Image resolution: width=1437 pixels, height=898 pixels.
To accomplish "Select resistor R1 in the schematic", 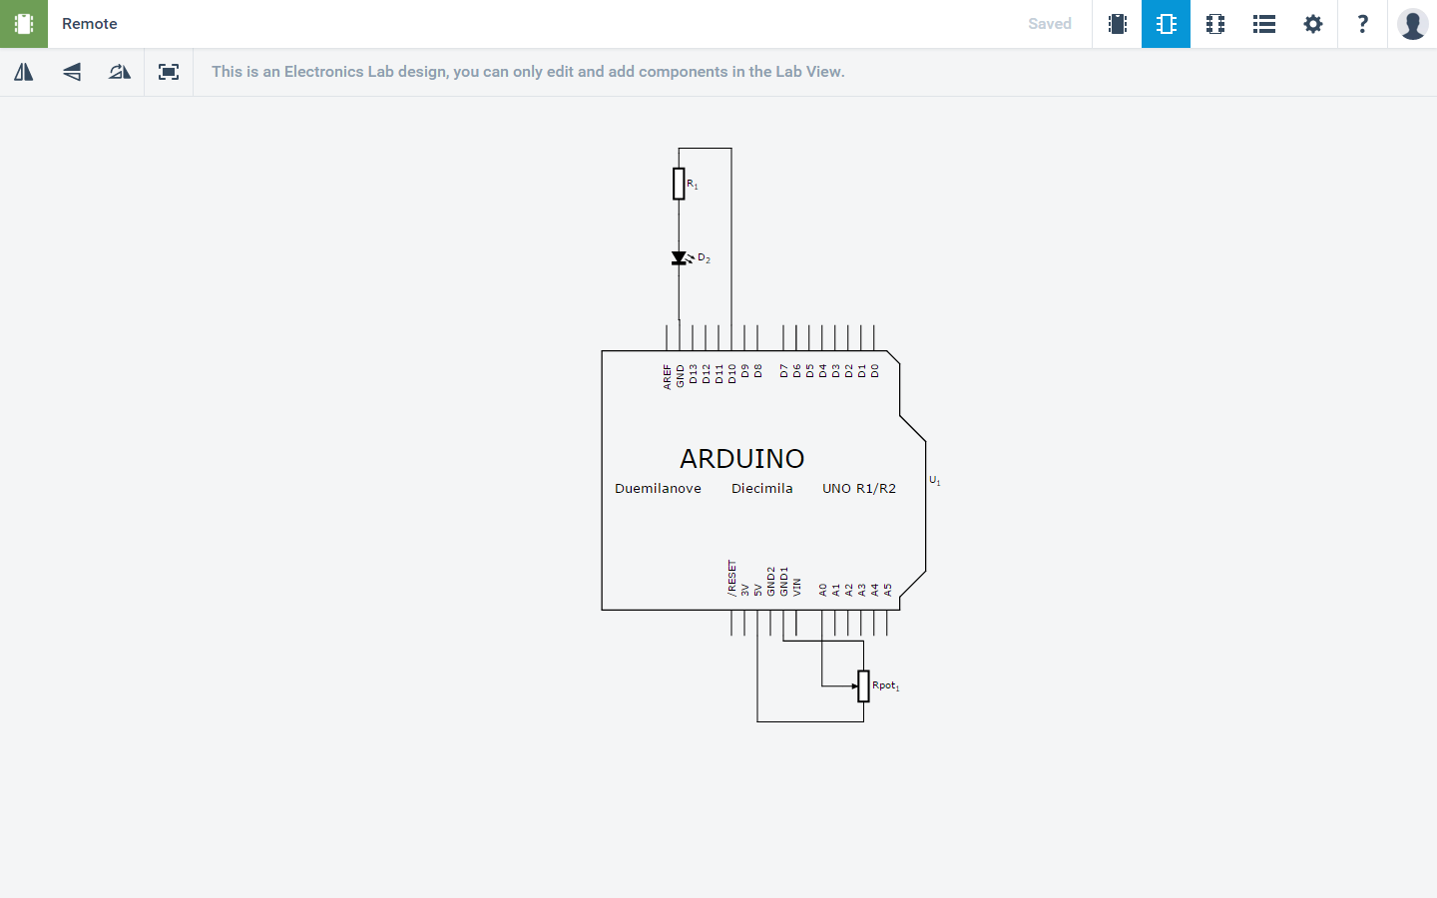I will [x=679, y=184].
